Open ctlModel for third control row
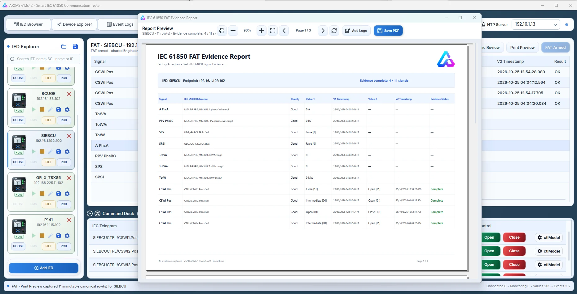Screen dimensions: 577x294 548,265
